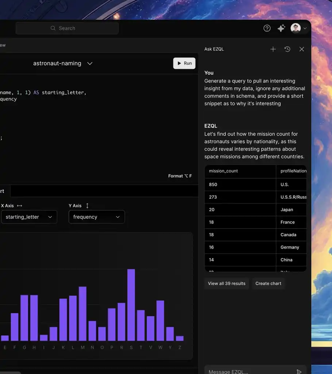Open the profile avatar menu

click(x=296, y=28)
